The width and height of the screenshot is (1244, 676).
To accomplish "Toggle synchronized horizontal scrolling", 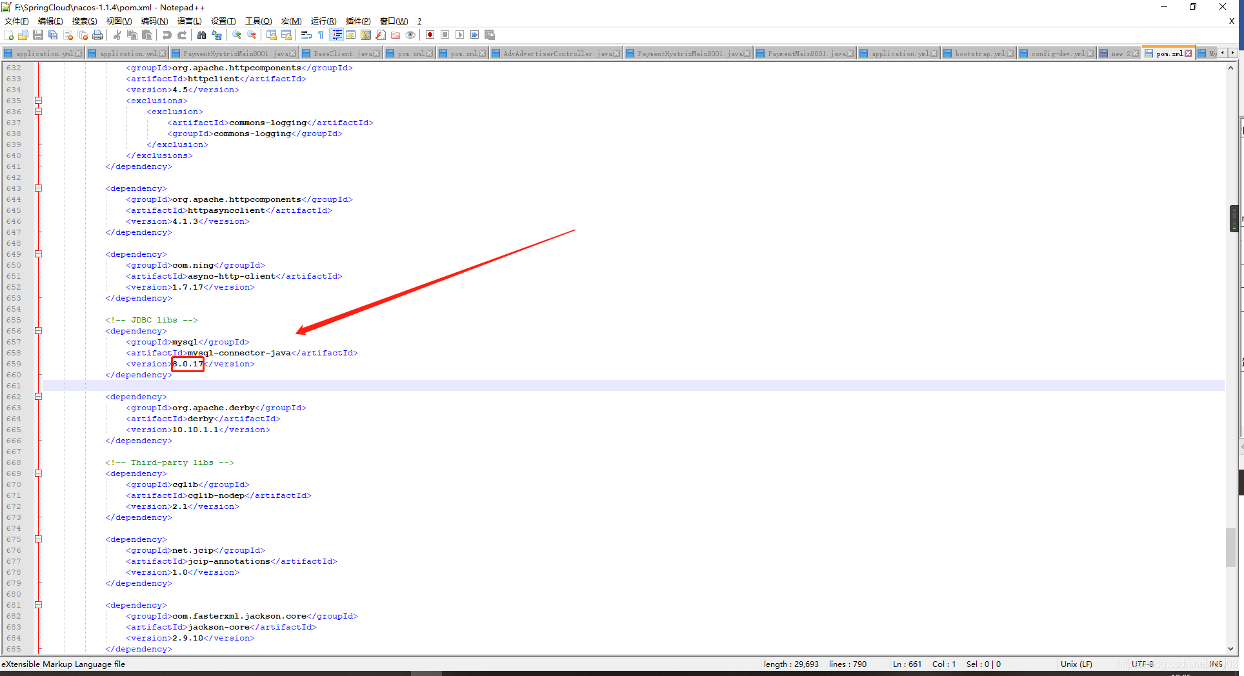I will click(286, 35).
